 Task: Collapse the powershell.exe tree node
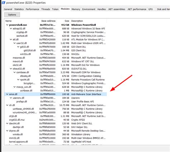pyautogui.click(x=7, y=25)
